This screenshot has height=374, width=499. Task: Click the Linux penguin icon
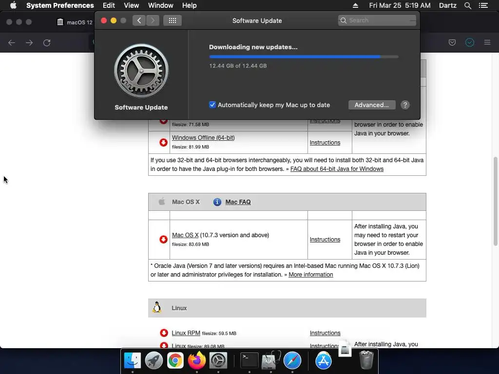click(156, 308)
